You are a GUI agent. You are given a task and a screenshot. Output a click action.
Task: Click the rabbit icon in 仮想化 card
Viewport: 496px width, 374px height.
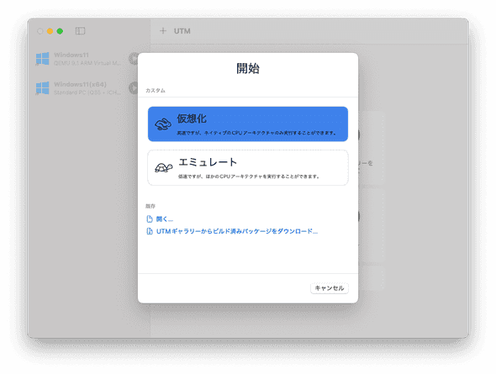163,124
